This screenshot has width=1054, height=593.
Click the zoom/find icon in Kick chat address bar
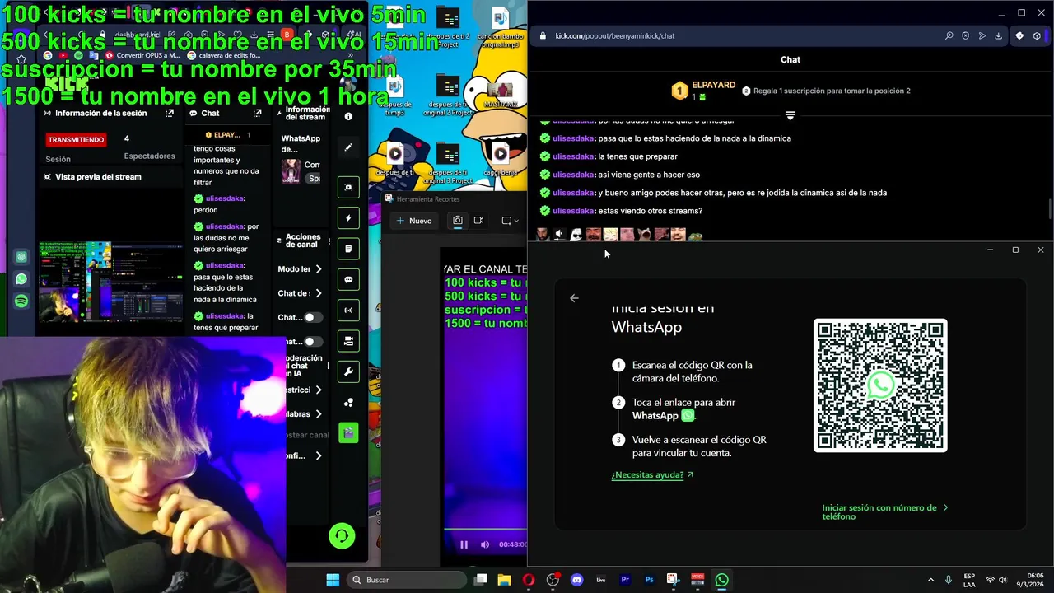949,35
